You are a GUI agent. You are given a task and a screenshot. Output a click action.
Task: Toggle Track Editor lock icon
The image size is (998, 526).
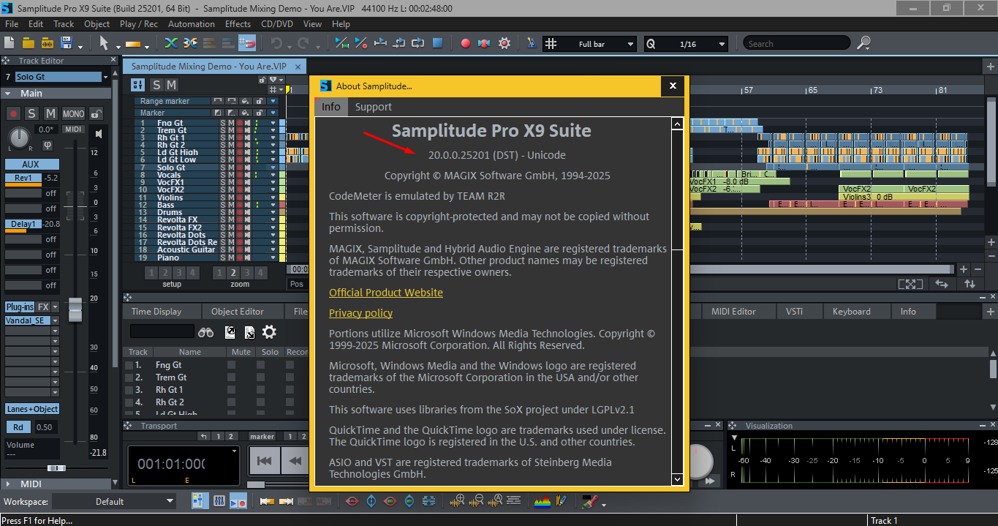pos(96,113)
